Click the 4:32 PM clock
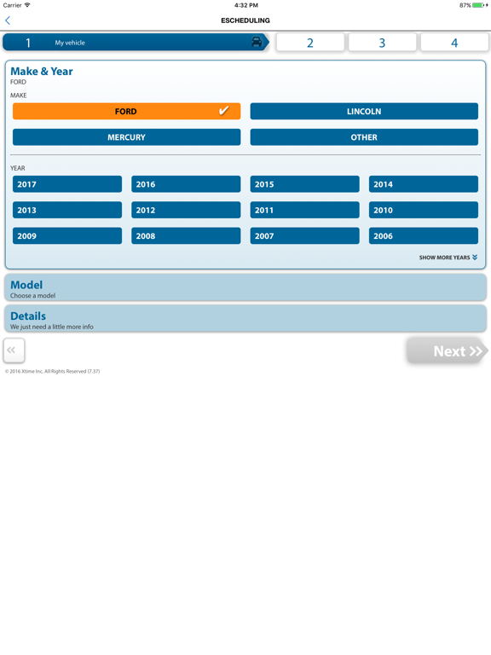 (245, 5)
